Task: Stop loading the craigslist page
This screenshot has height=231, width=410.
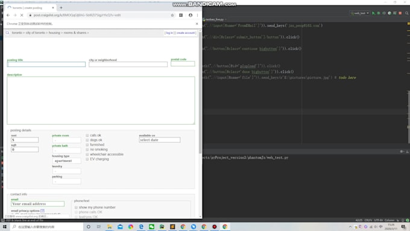Action: (22, 15)
